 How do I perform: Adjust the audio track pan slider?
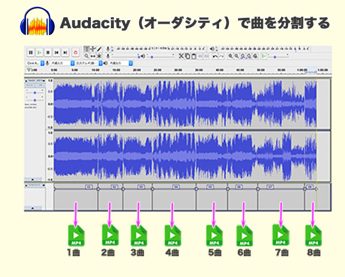coord(34,100)
